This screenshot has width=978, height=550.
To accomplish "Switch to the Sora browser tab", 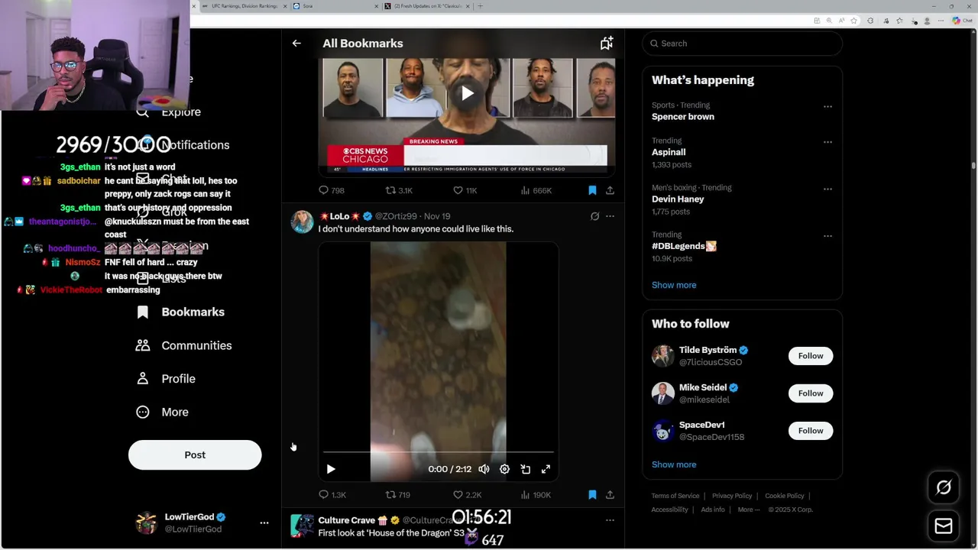I will [335, 6].
